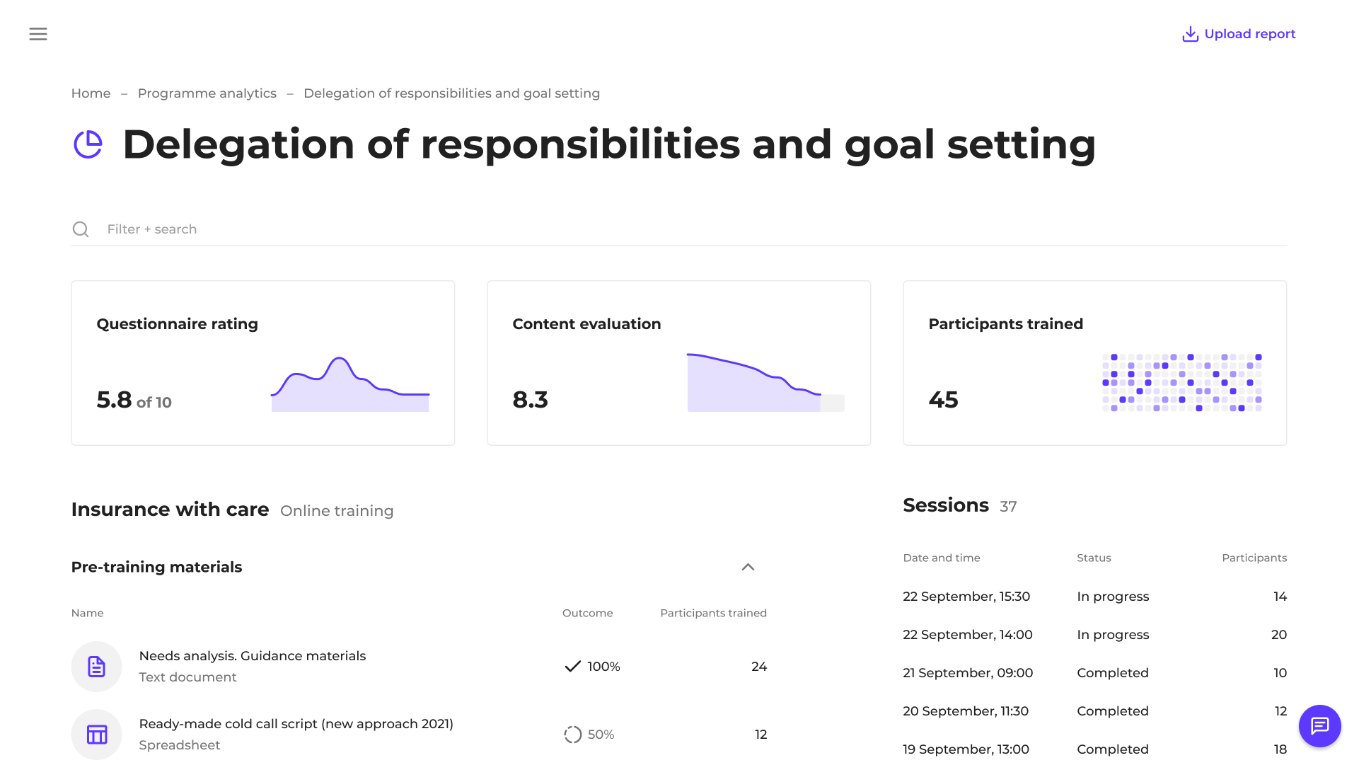The image size is (1359, 765).
Task: Open the hamburger menu
Action: [38, 34]
